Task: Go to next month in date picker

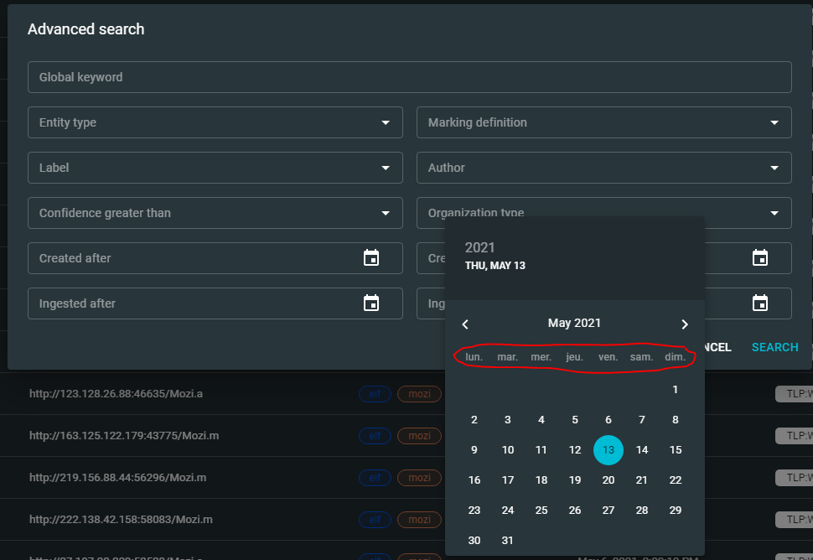Action: click(685, 324)
